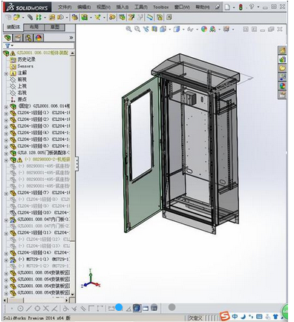The image size is (294, 322).
Task: Switch to the 布局 (Layout) tab
Action: 34,27
